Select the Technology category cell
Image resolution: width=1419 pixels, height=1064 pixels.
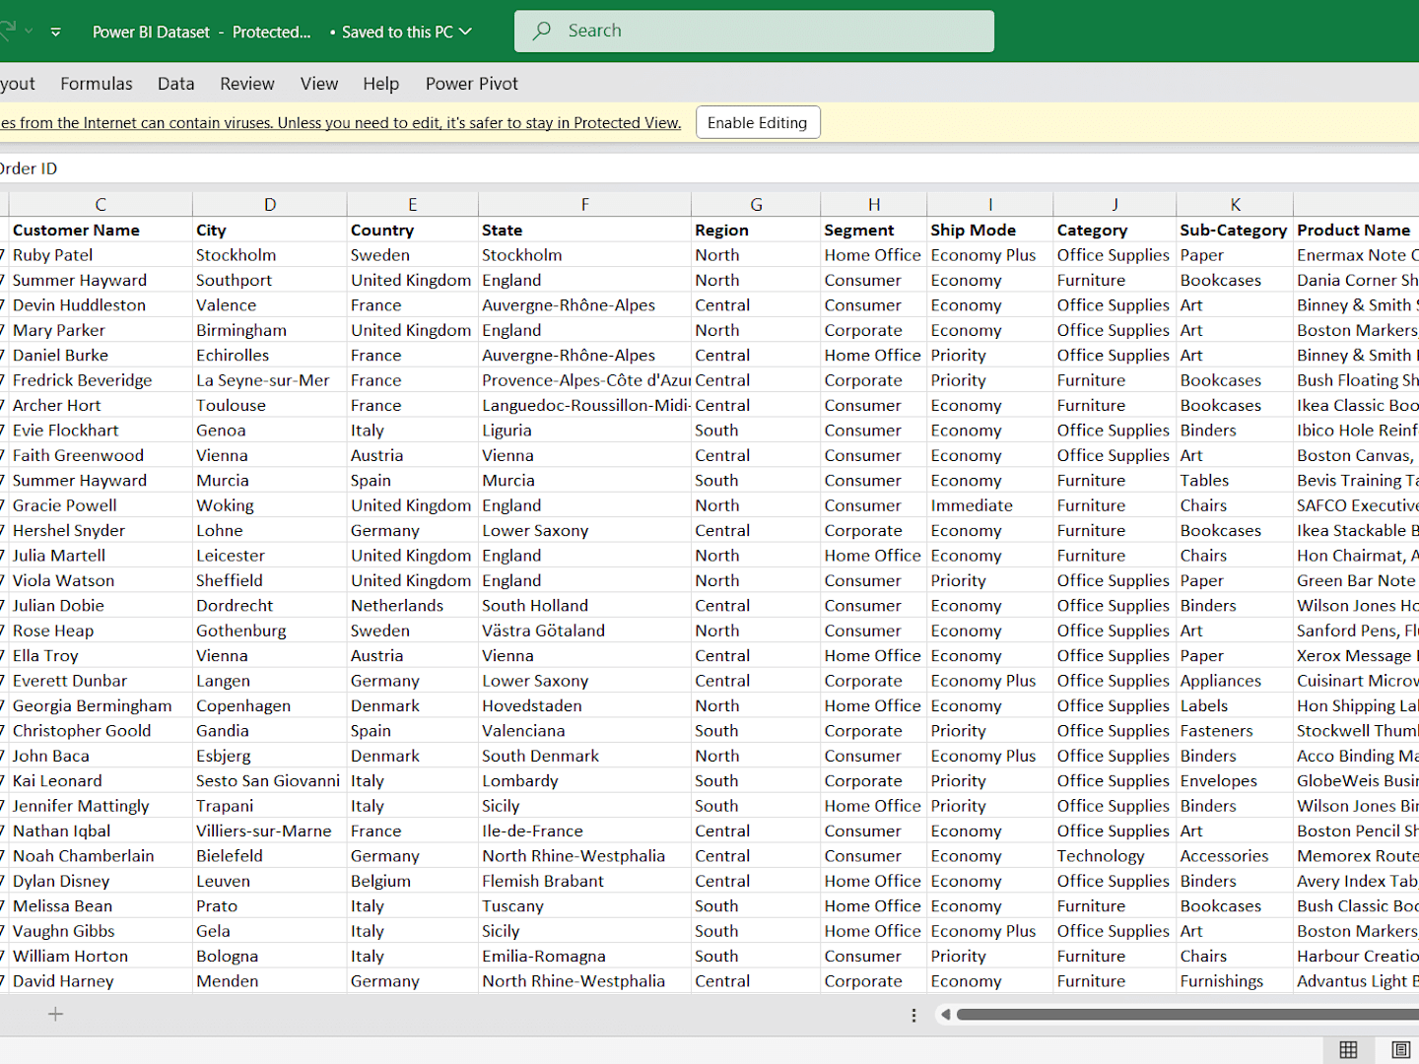tap(1115, 856)
